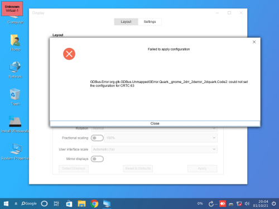This screenshot has width=279, height=209.
Task: Open the red AnyDesk tray icon
Action: coord(223,203)
